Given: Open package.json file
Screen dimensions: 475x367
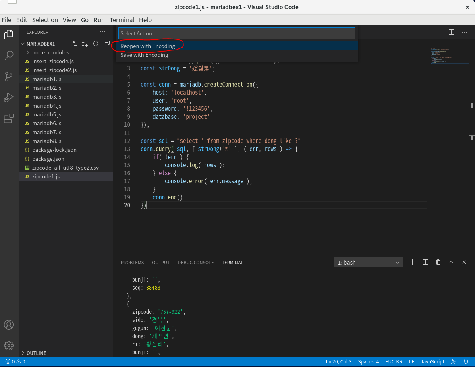Looking at the screenshot, I should point(66,159).
